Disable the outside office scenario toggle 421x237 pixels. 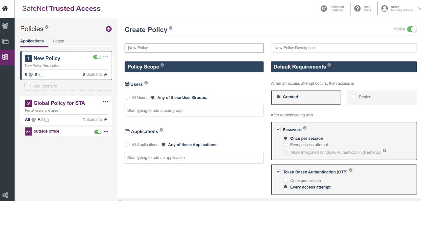98,132
